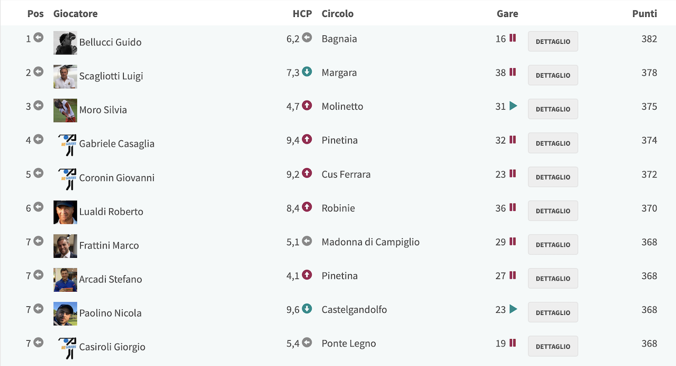676x366 pixels.
Task: Click teal HCP down-arrow for Scagliotti Luigi
Action: (307, 72)
